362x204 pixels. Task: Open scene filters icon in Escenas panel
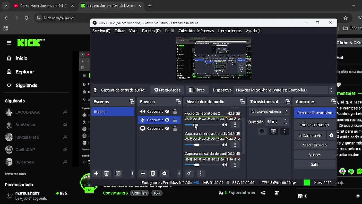(118, 173)
